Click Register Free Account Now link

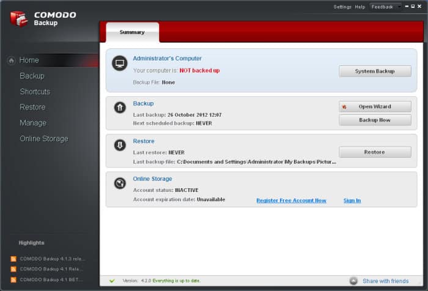291,201
